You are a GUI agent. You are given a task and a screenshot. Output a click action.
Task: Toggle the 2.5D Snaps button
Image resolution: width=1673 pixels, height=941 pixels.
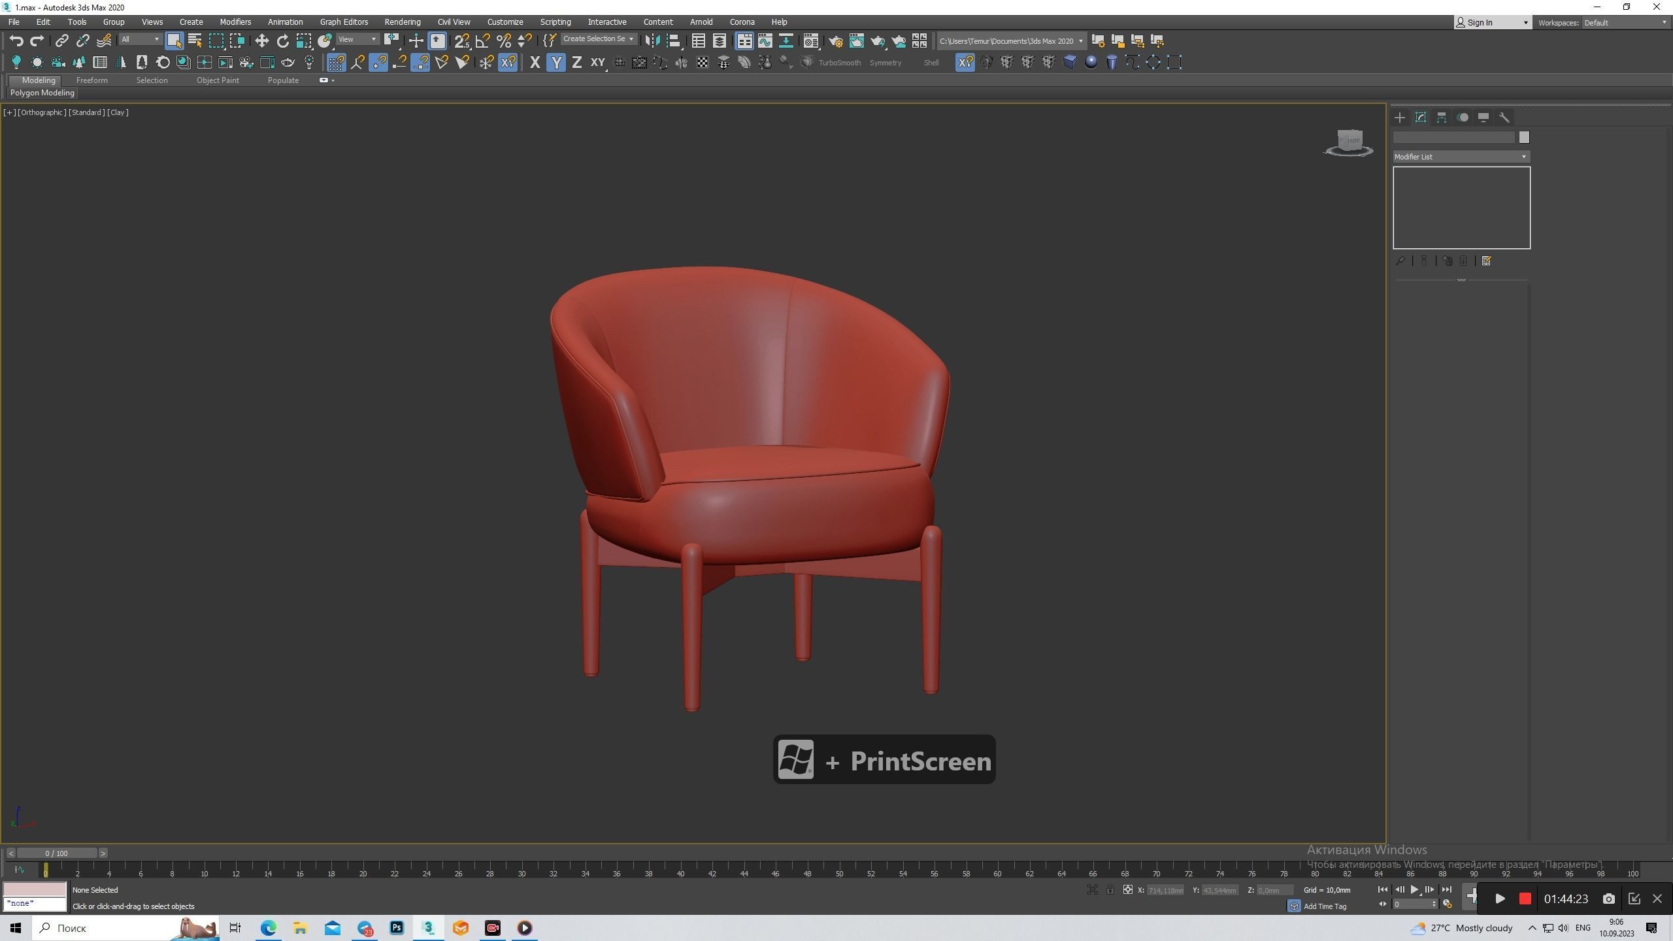click(x=462, y=41)
